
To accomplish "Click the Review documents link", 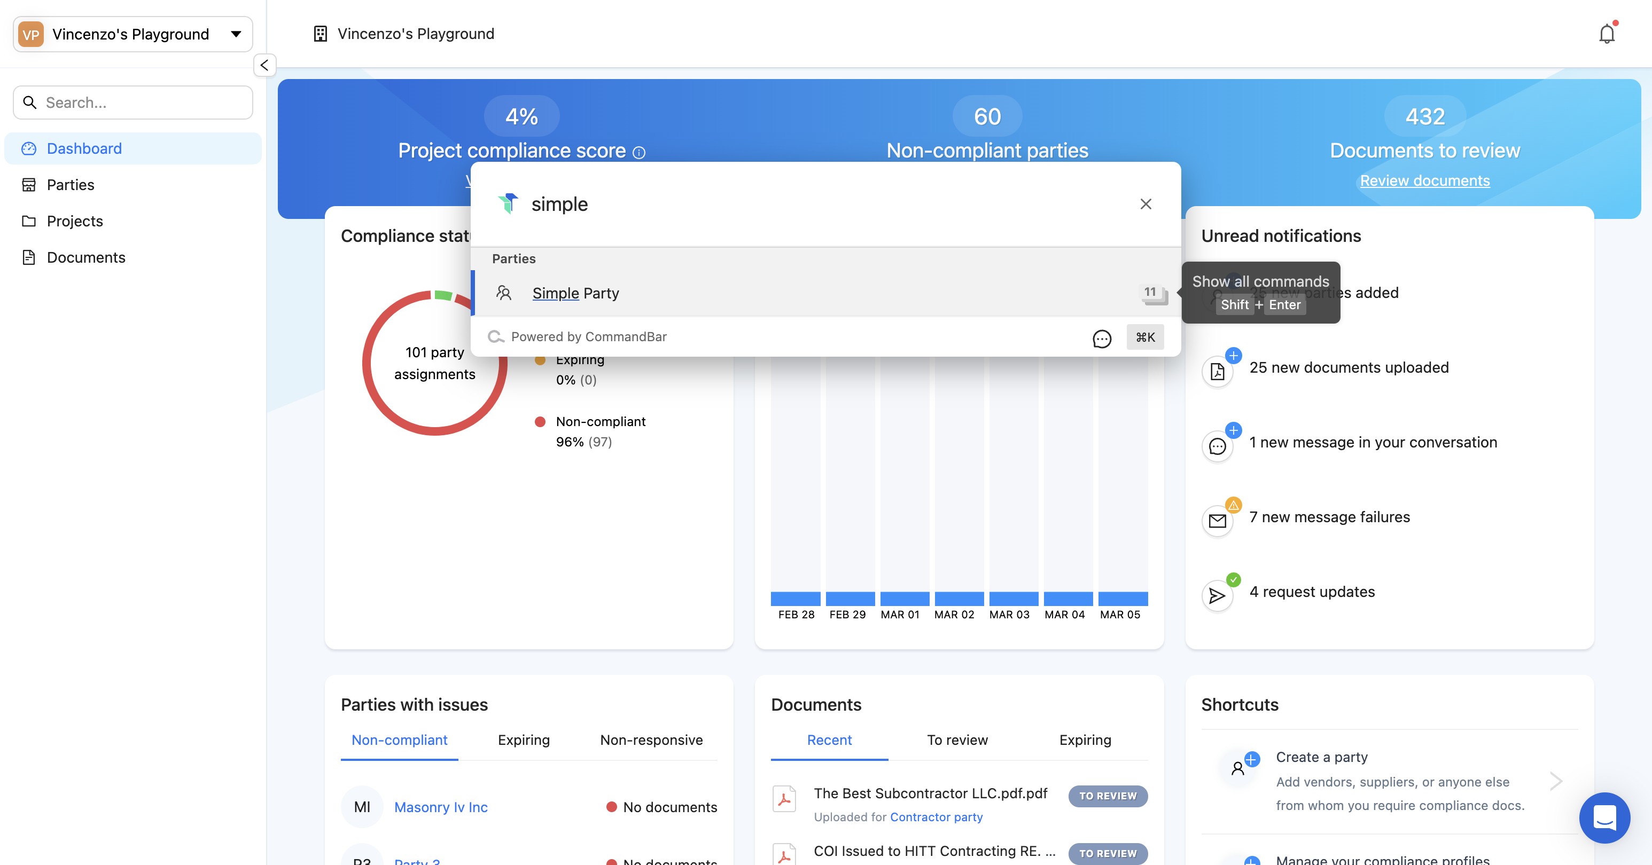I will tap(1424, 180).
